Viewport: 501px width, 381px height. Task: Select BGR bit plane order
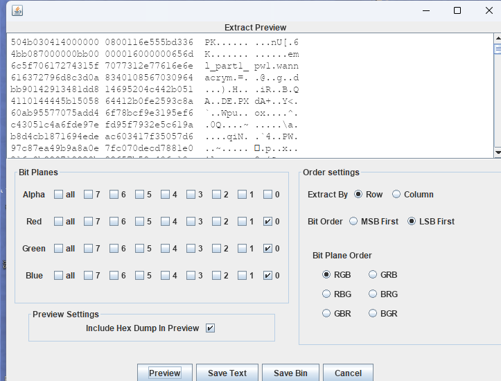point(373,314)
